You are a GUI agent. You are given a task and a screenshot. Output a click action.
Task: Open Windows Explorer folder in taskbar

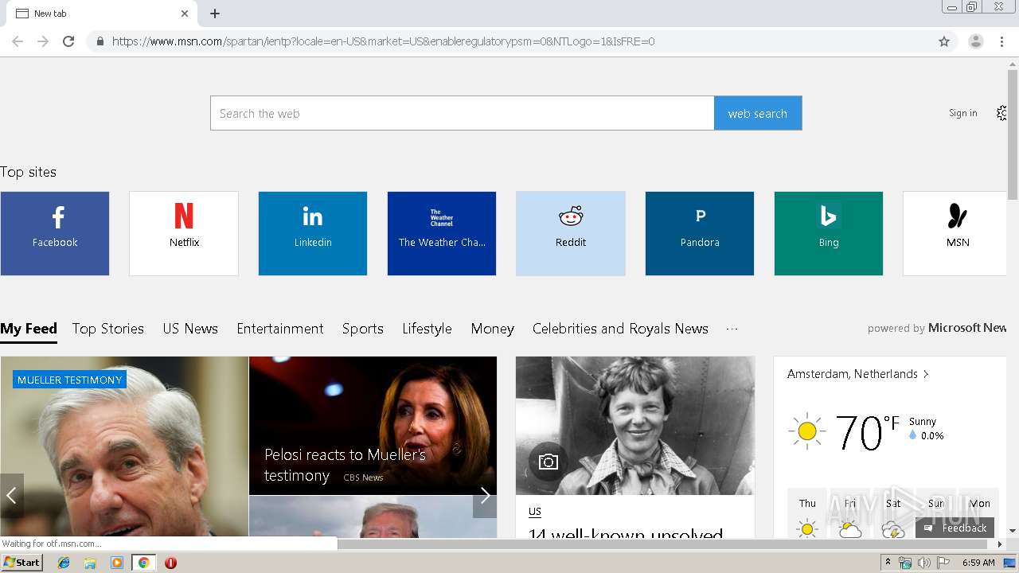coord(90,563)
